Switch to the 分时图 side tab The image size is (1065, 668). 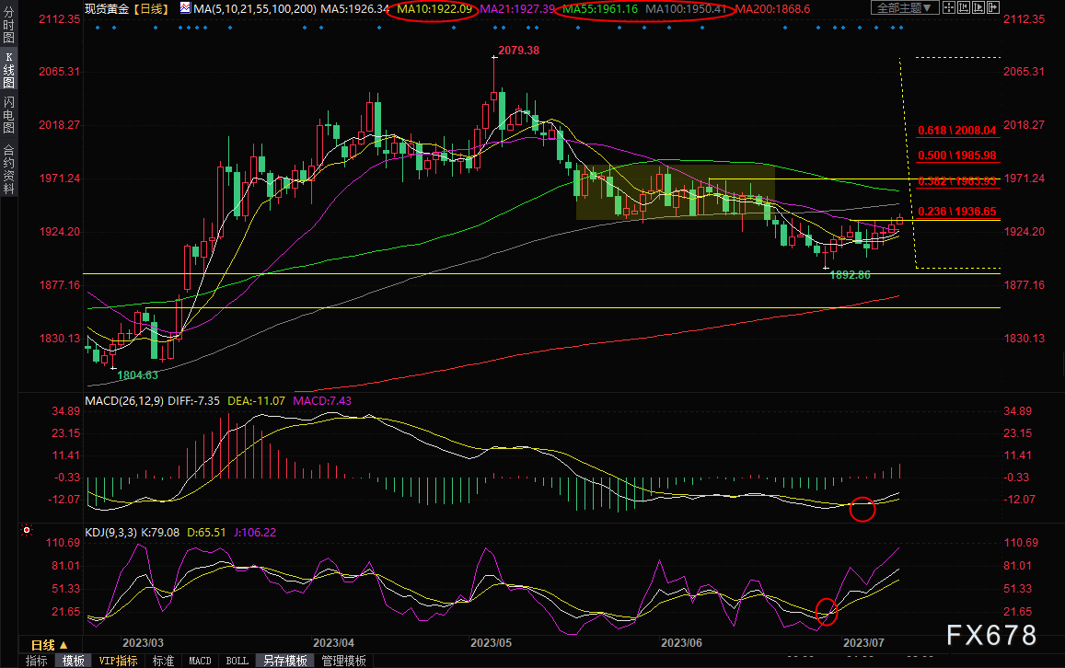9,25
